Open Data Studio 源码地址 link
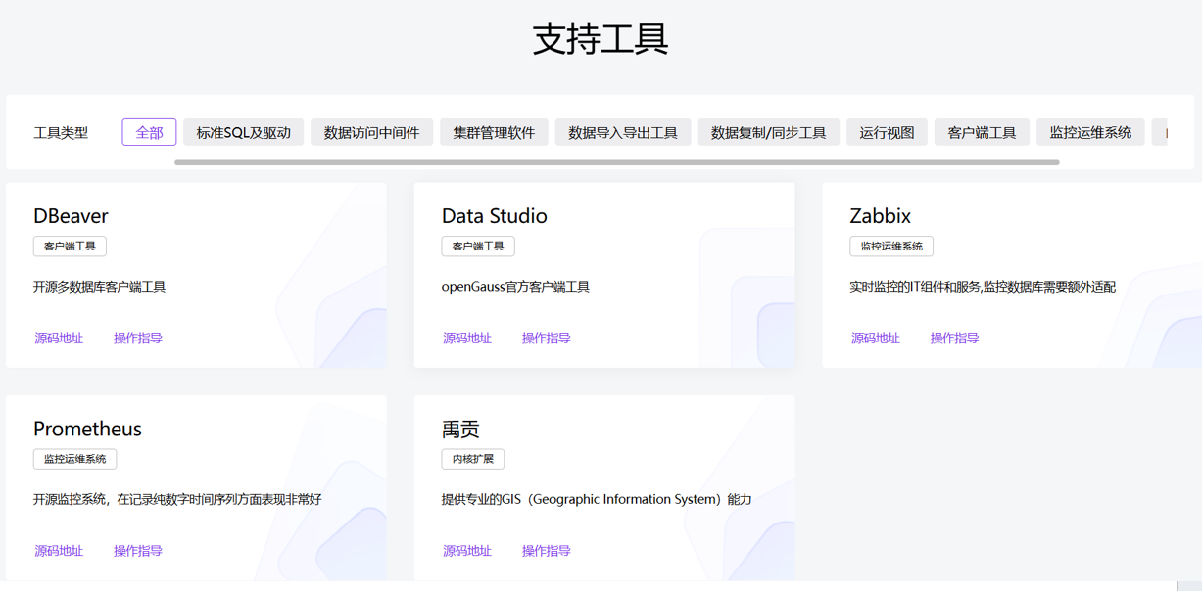The image size is (1202, 591). [x=467, y=339]
